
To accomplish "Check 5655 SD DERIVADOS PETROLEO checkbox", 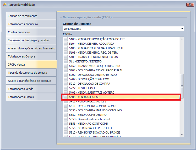I will click(x=66, y=128).
